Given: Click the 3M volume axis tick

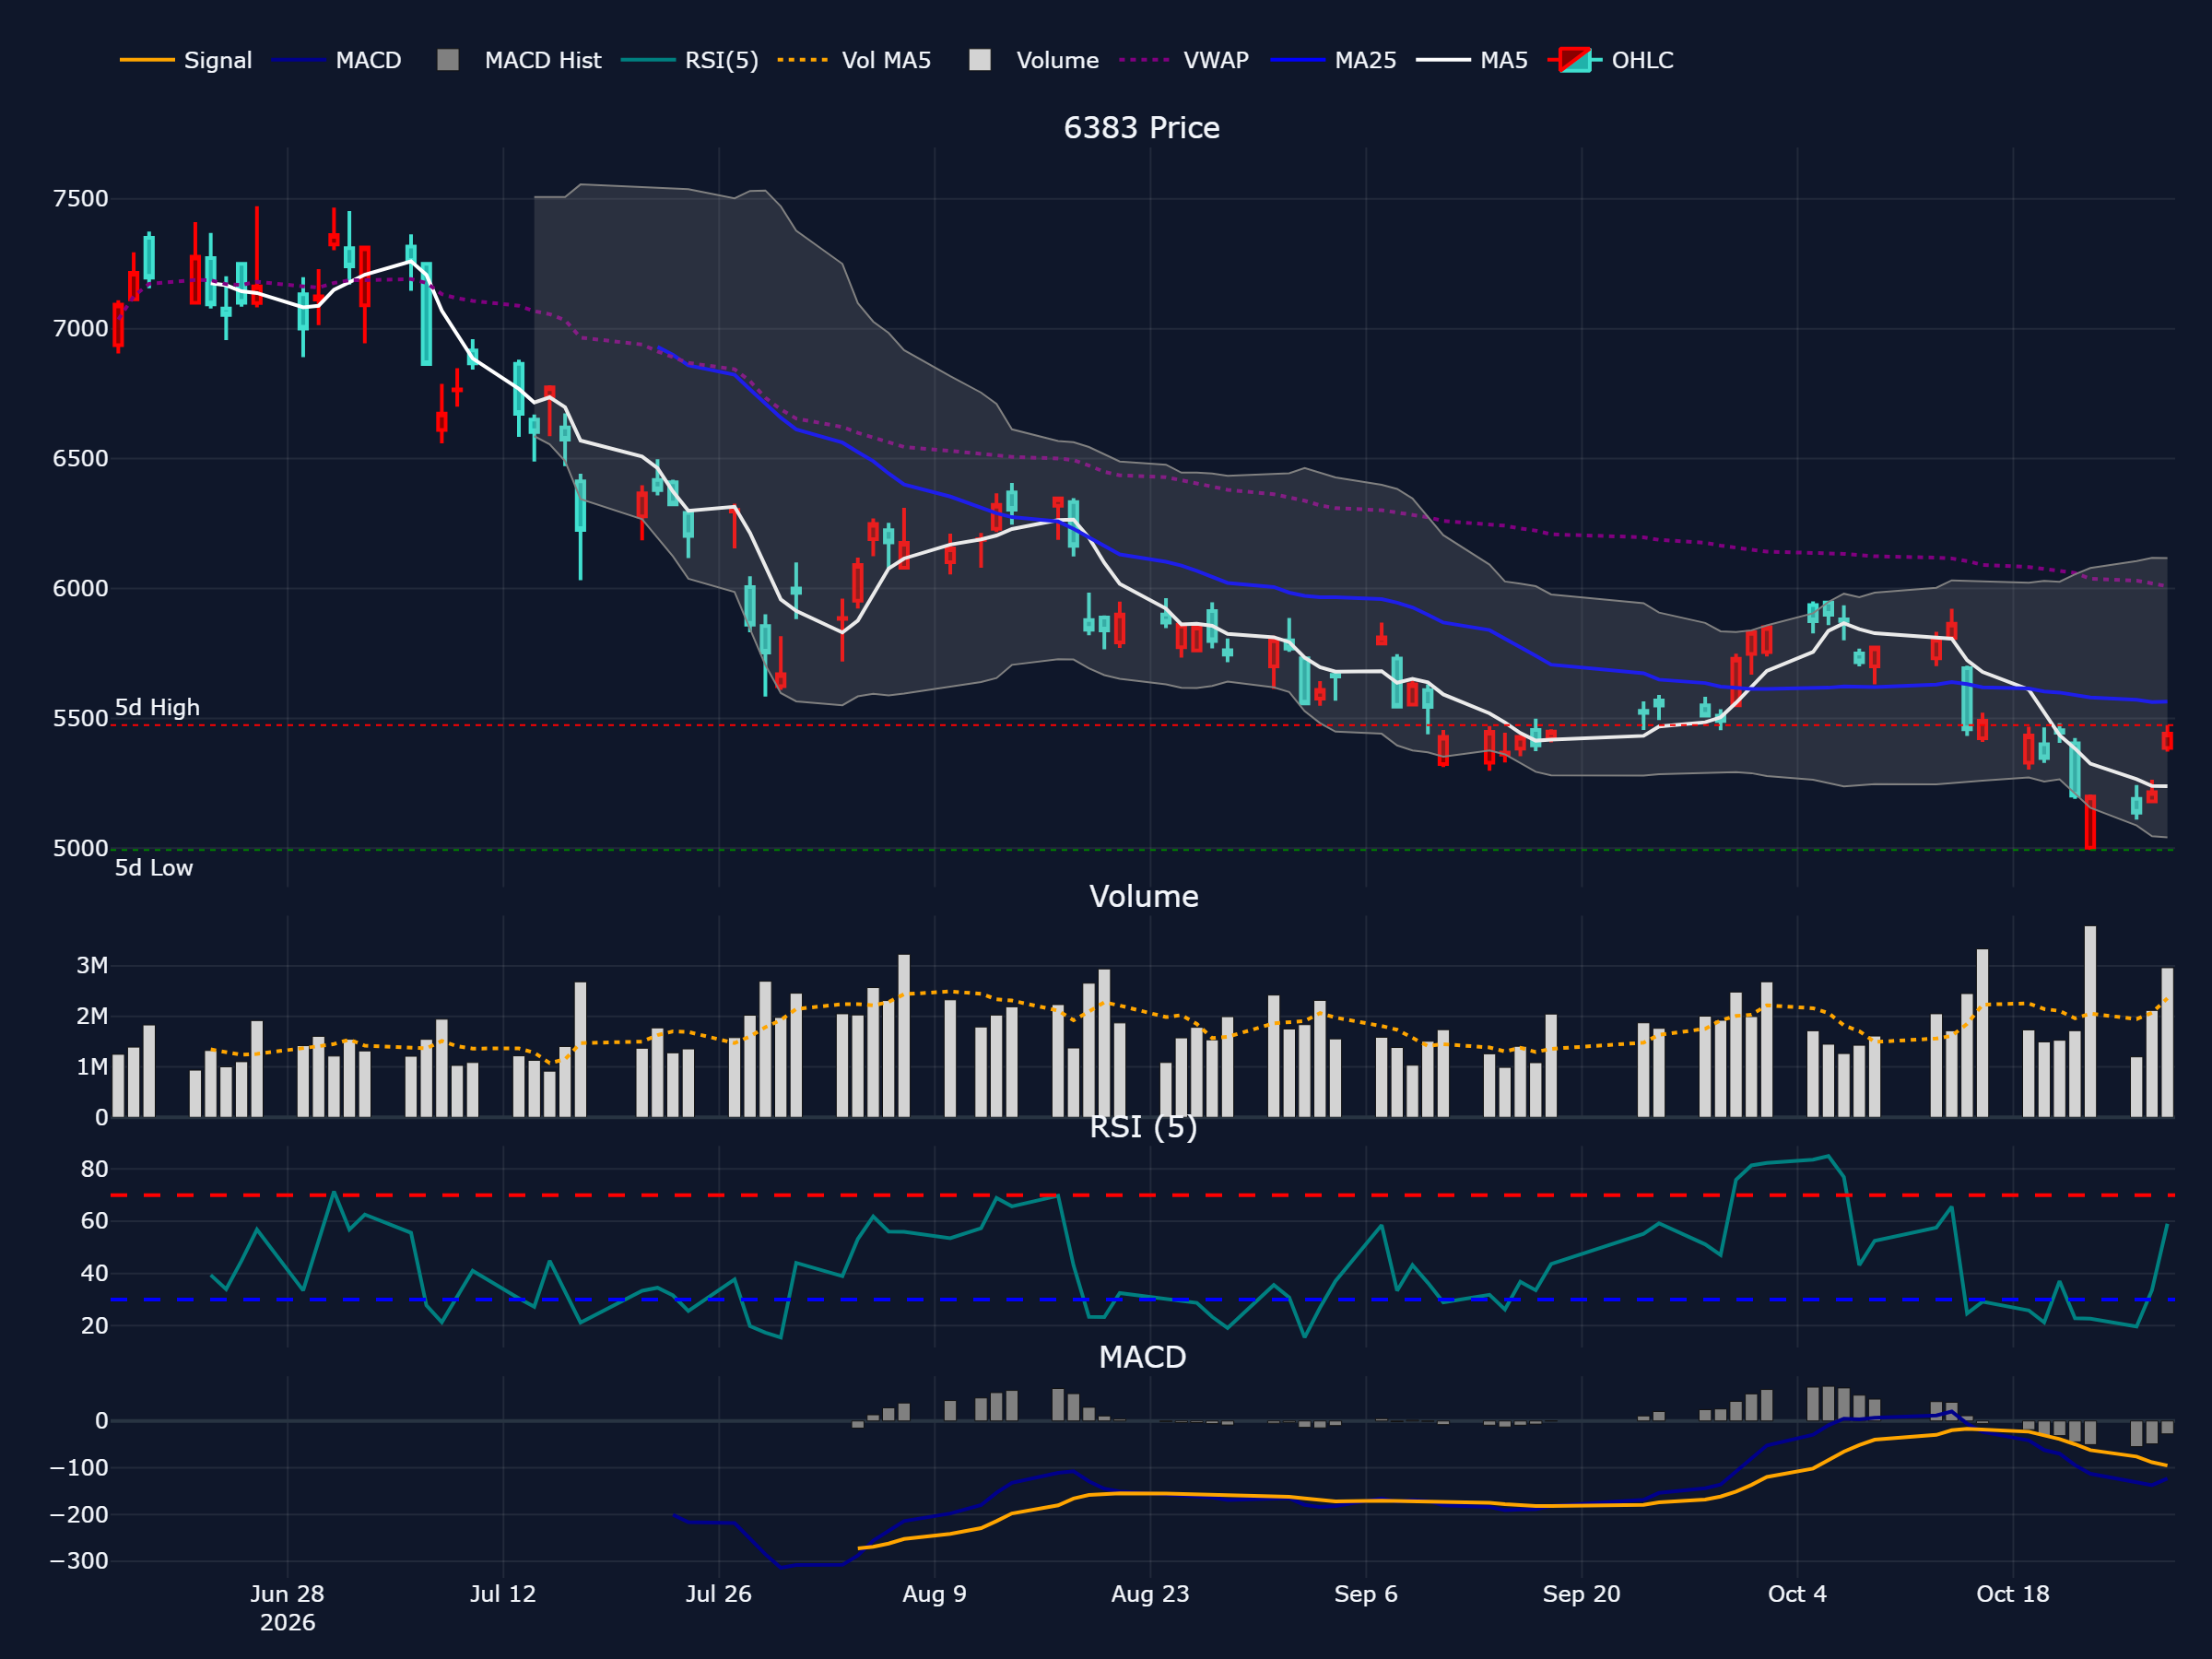Looking at the screenshot, I should coord(92,966).
